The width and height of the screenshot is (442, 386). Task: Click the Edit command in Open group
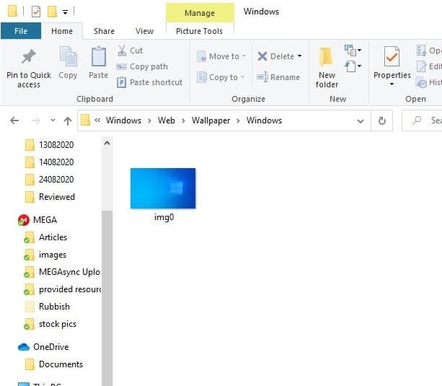(429, 66)
